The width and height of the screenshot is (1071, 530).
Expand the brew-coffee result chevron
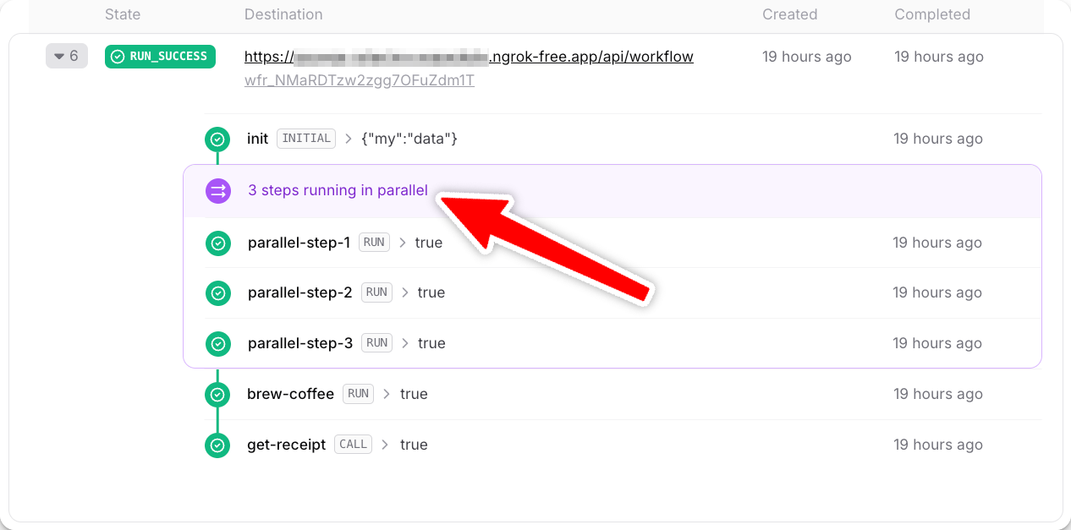[387, 394]
